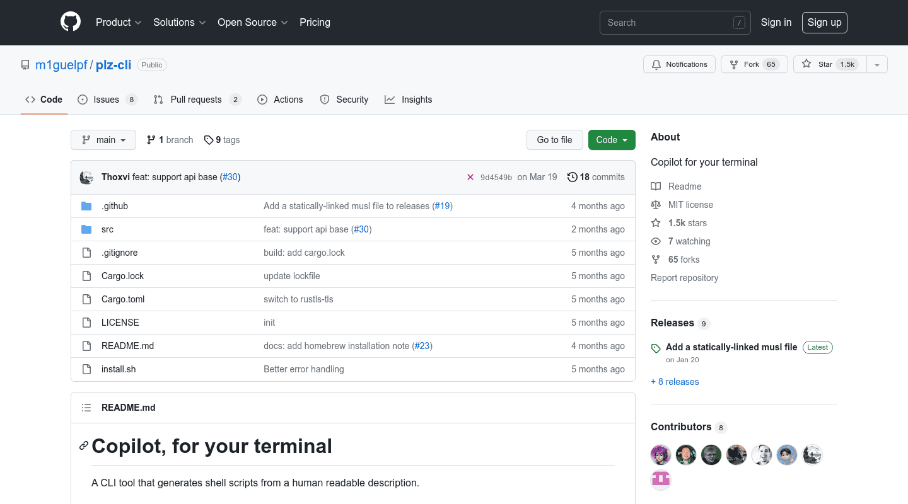Screen dimensions: 908x504
Task: Click the heading anchor link icon
Action: click(x=84, y=446)
